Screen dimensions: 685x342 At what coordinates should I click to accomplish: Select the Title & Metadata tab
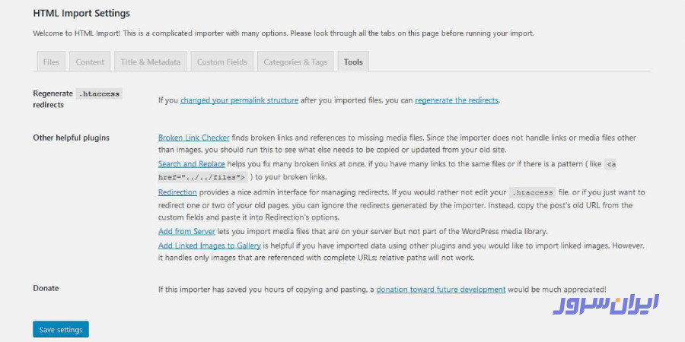click(150, 62)
